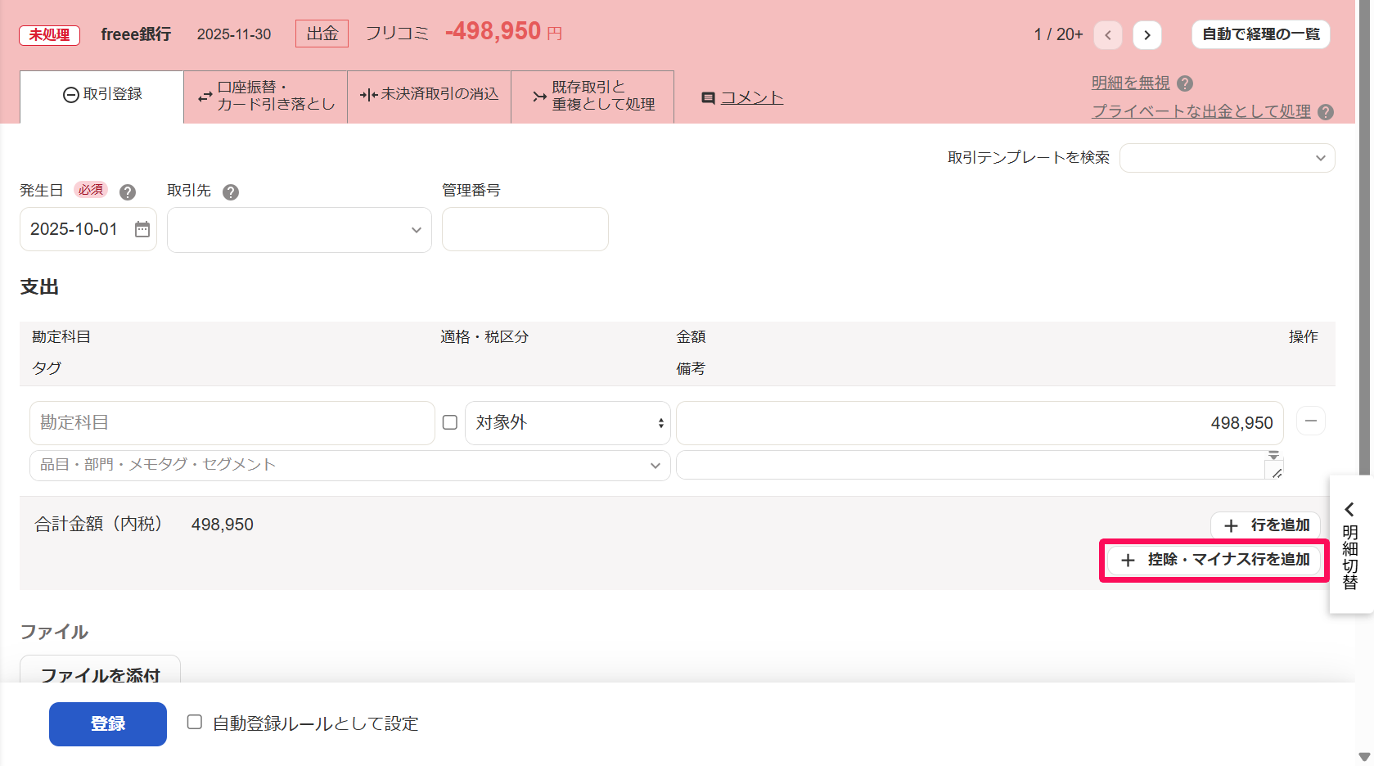
Task: Click 控除・マイナス行を追加 button
Action: click(1214, 560)
